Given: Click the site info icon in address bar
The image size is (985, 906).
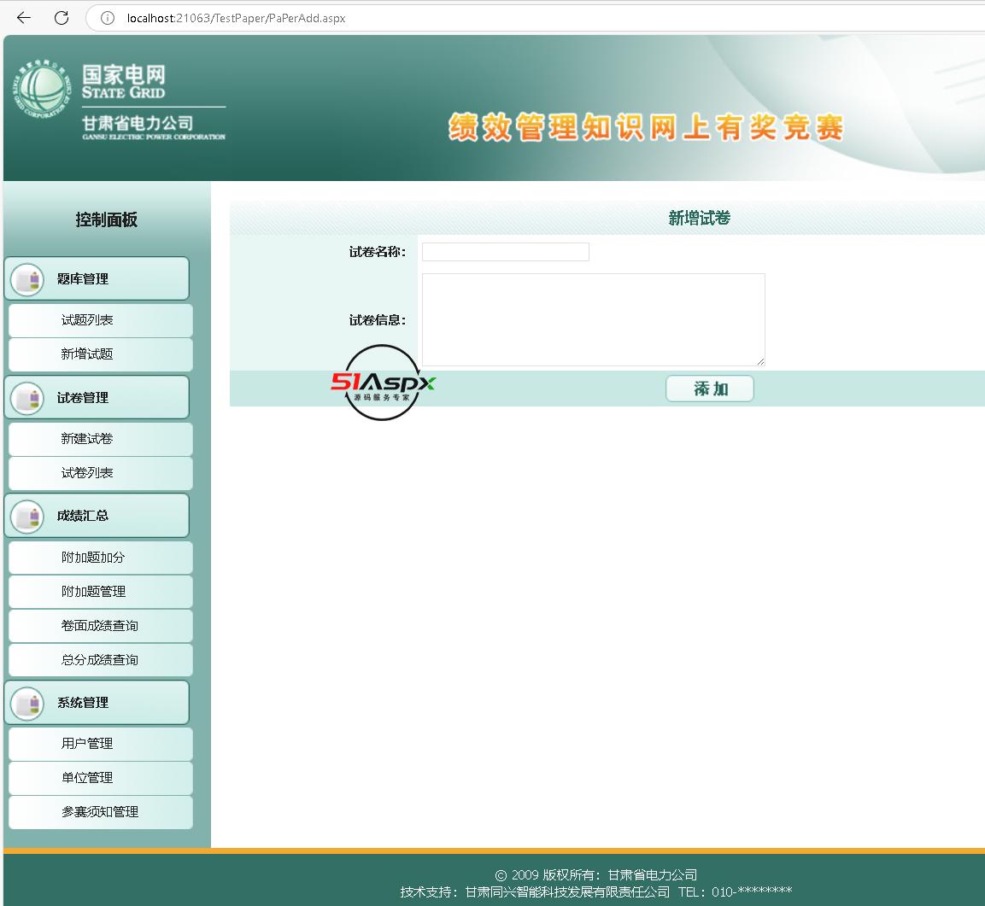Looking at the screenshot, I should (x=108, y=18).
